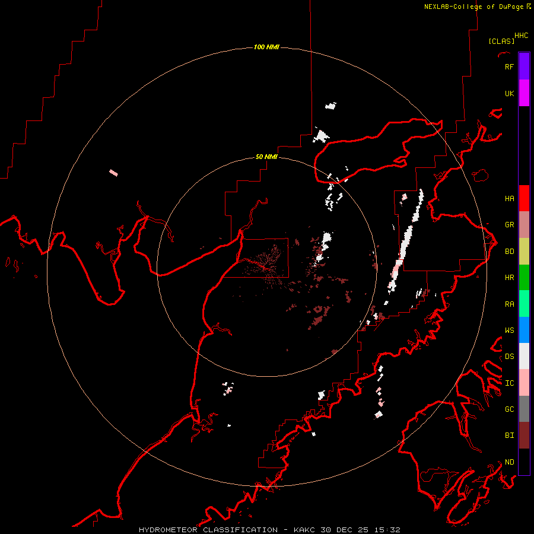The height and width of the screenshot is (534, 534).
Task: Click the DS legend label
Action: click(x=509, y=356)
